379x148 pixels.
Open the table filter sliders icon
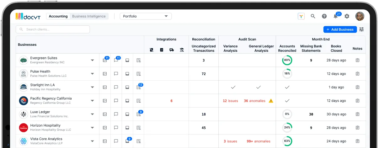(x=361, y=29)
